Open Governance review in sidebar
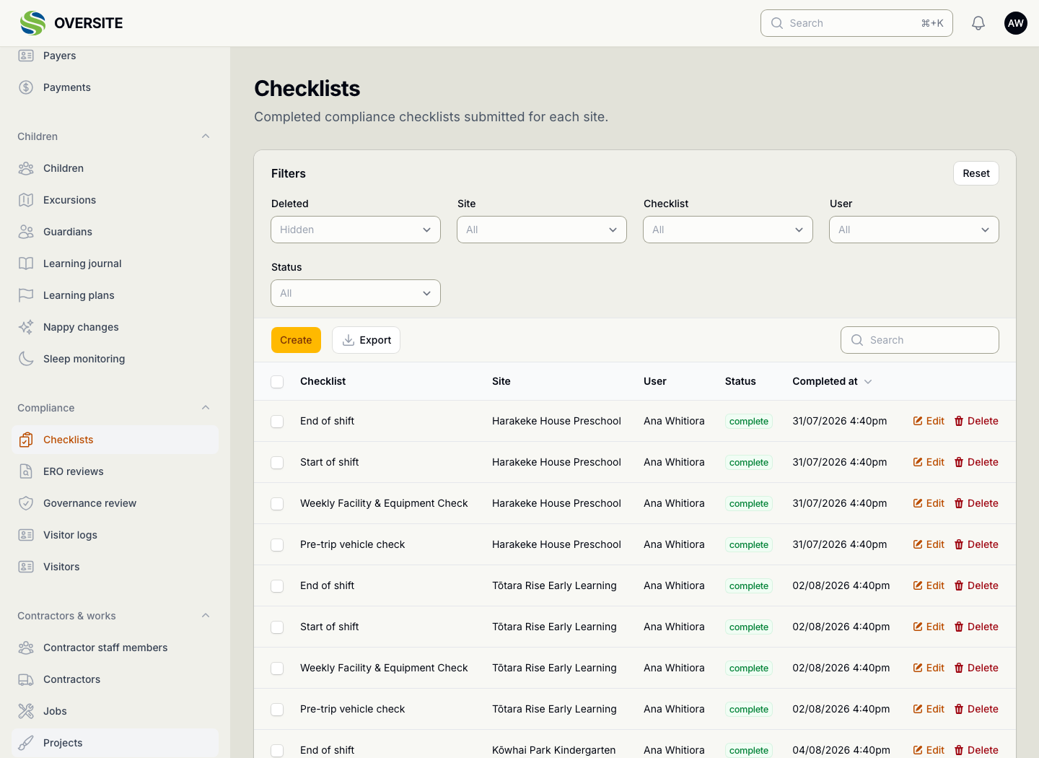Viewport: 1039px width, 758px height. coord(115,503)
